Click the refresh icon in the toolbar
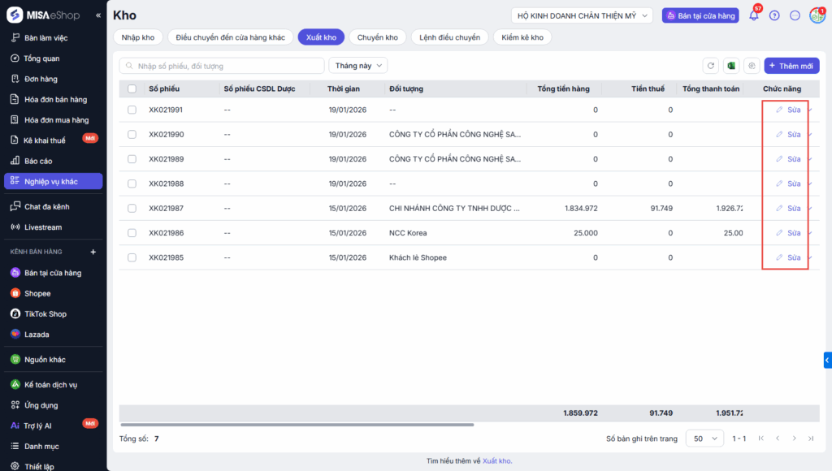 711,66
